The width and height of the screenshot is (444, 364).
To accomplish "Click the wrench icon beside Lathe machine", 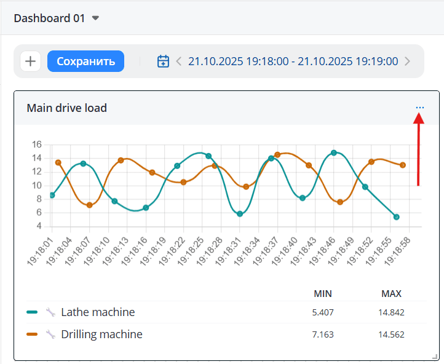I will 50,312.
